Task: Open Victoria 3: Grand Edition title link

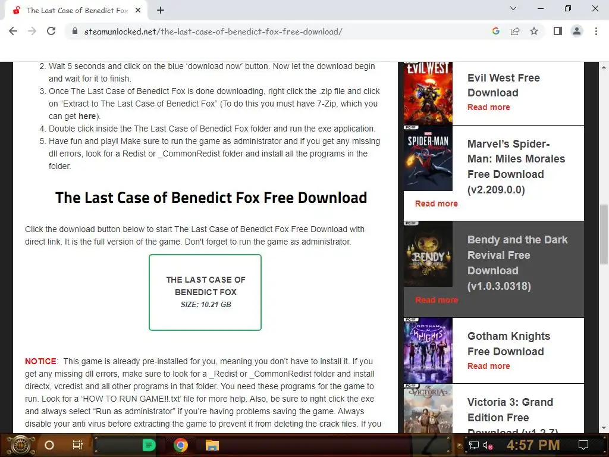Action: click(510, 416)
